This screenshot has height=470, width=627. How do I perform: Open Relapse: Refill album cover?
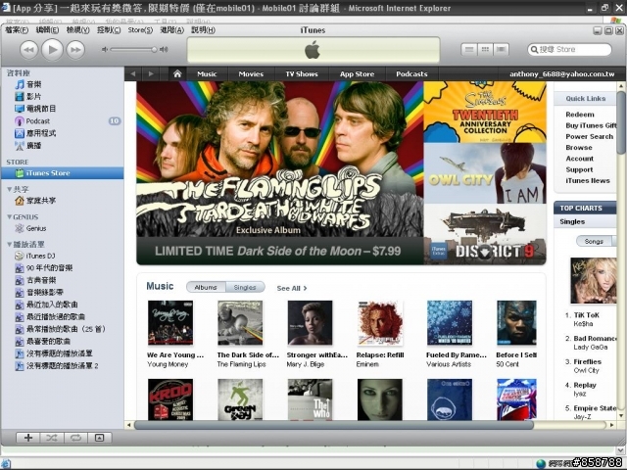tap(380, 323)
